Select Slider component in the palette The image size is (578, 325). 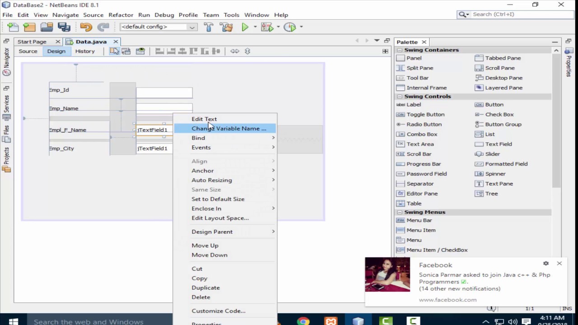click(x=492, y=154)
